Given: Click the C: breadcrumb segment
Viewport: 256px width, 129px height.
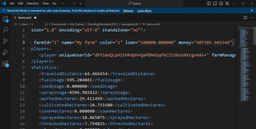Looking at the screenshot, I should (x=16, y=24).
